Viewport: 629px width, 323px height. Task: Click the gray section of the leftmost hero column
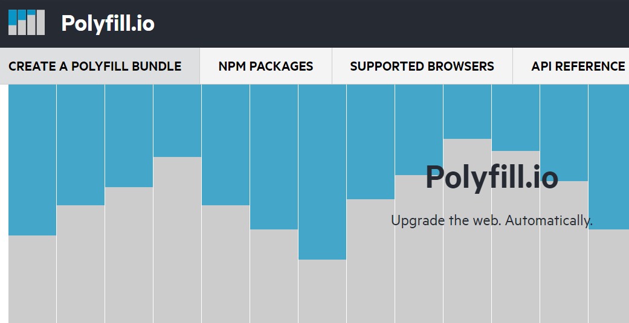tap(32, 279)
